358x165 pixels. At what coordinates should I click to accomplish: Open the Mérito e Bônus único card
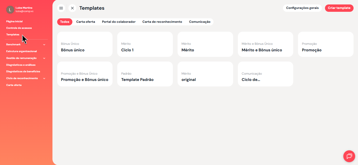click(265, 44)
